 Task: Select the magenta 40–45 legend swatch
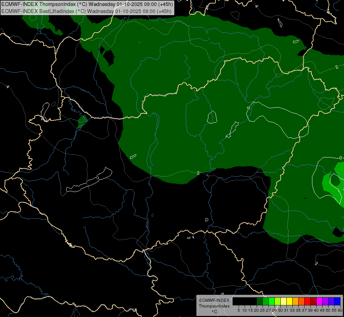[319, 301]
